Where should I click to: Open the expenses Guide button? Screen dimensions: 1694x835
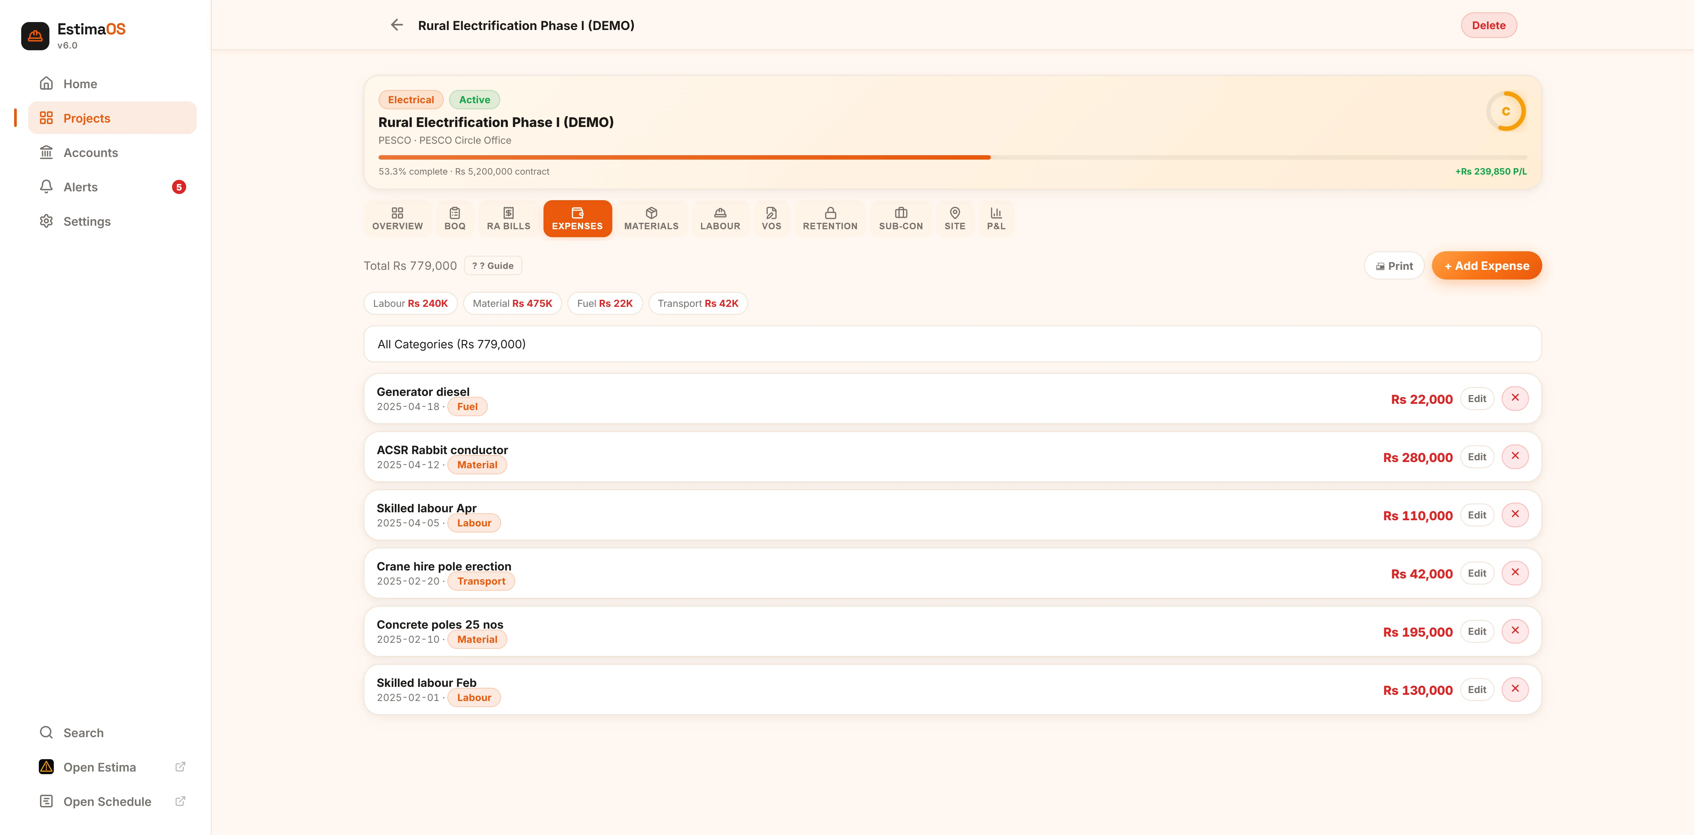pyautogui.click(x=493, y=265)
